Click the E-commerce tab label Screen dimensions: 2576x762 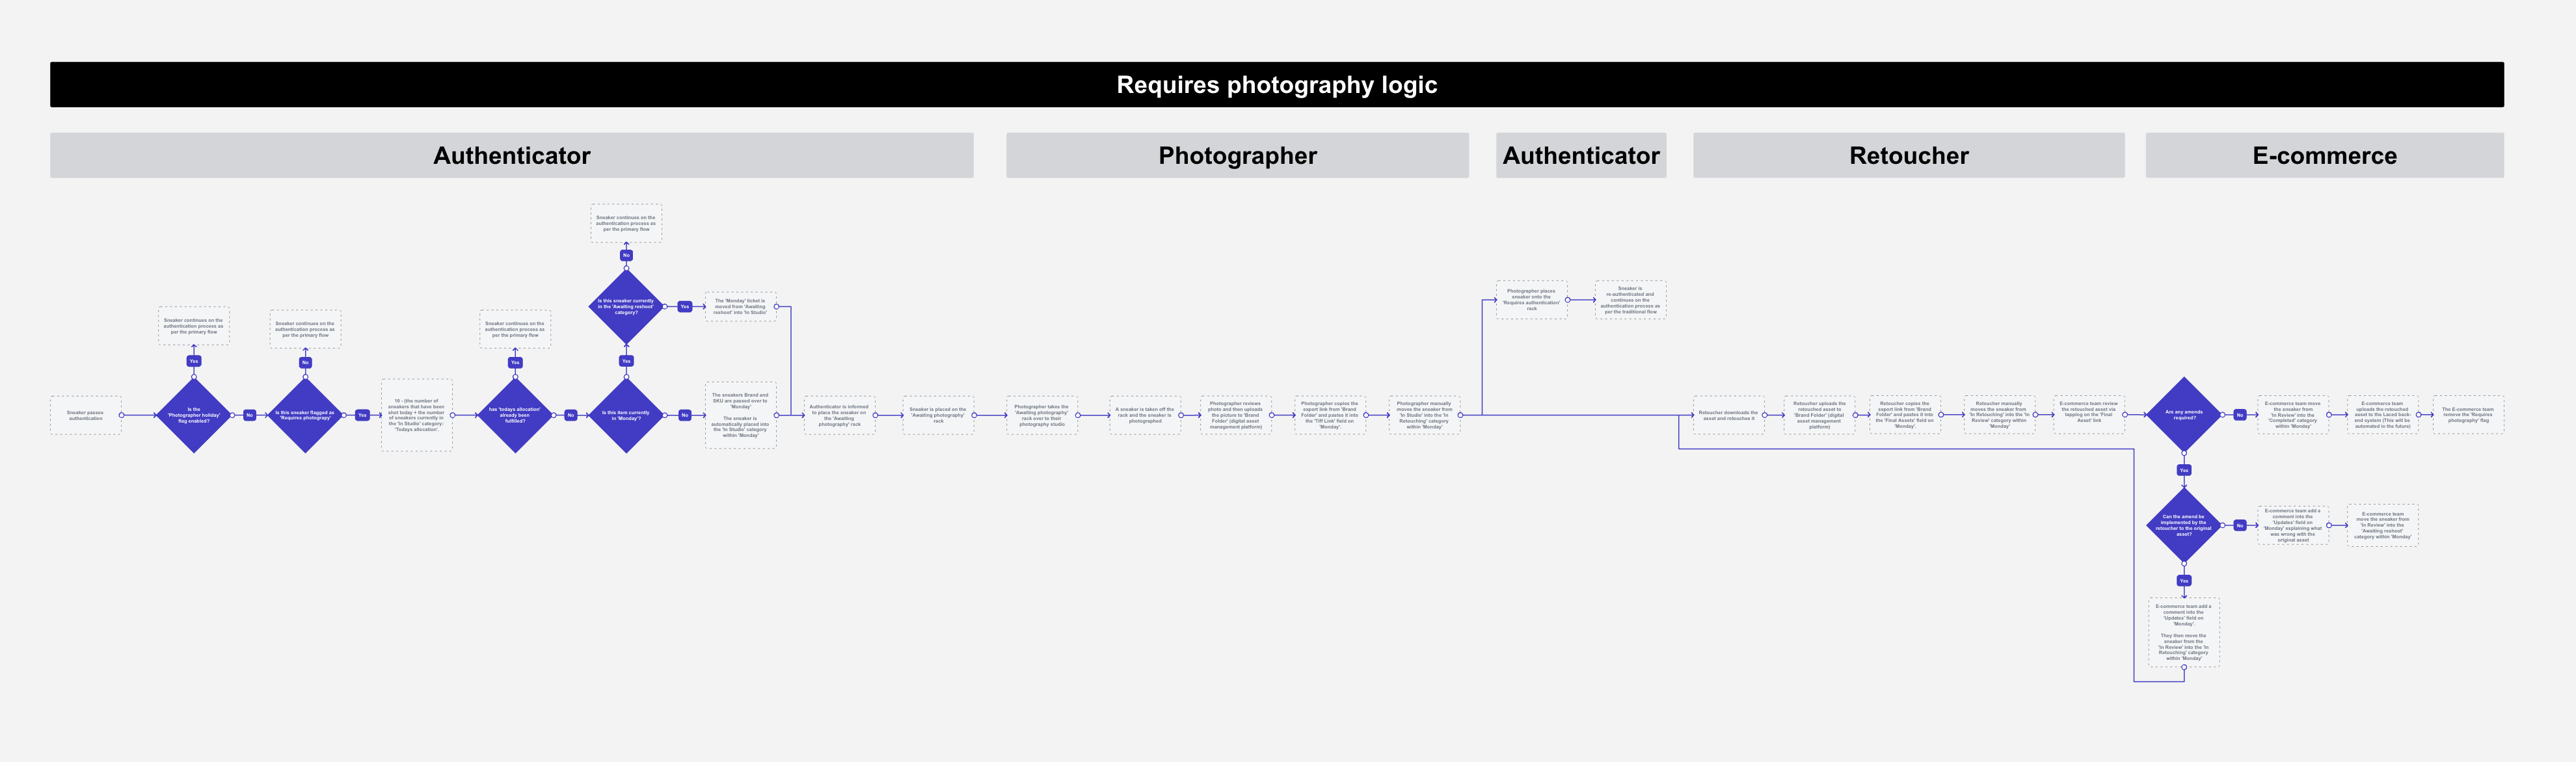point(2322,153)
